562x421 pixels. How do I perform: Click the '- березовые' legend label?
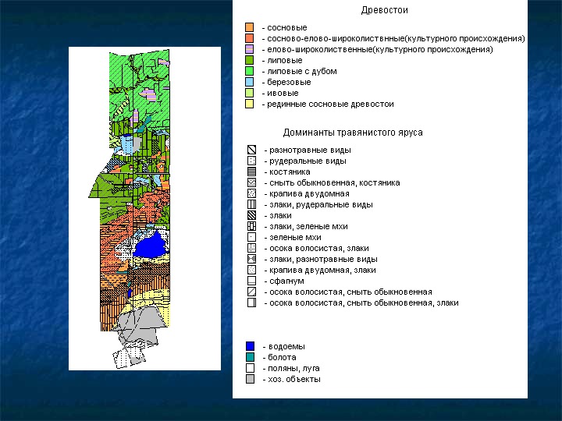tap(286, 83)
